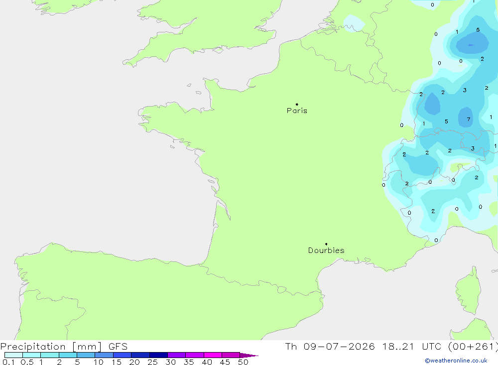This screenshot has width=498, height=365.
Task: Click the Precipitation [mm] GFS title
Action: coord(64,346)
